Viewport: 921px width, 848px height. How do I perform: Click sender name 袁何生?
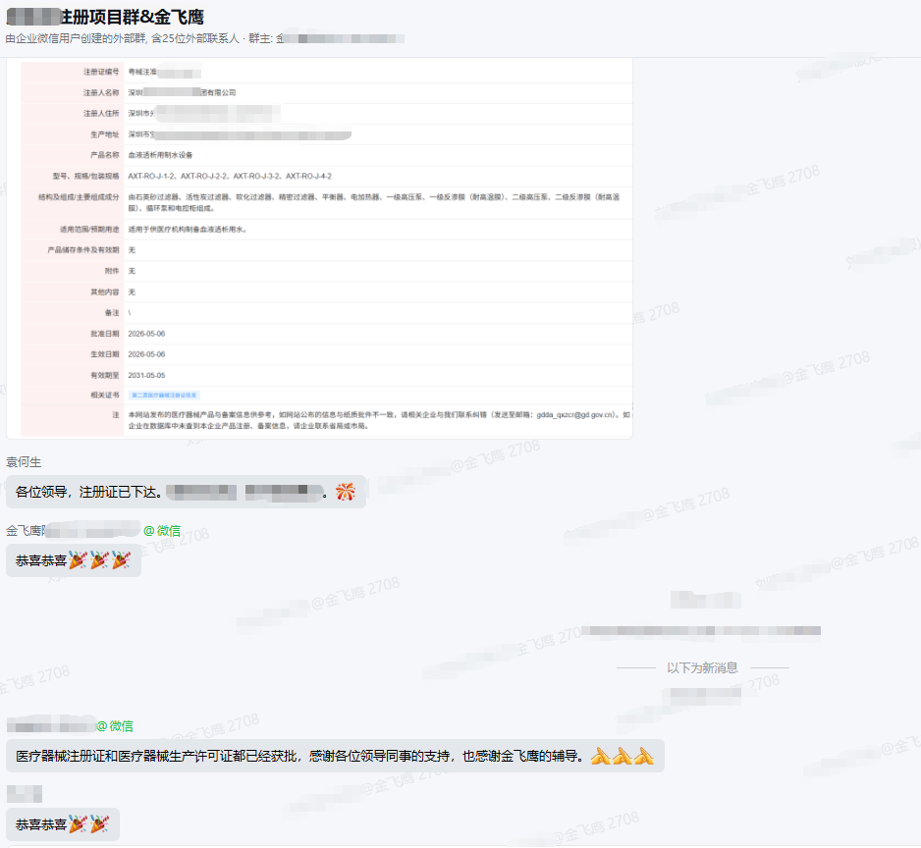point(24,462)
